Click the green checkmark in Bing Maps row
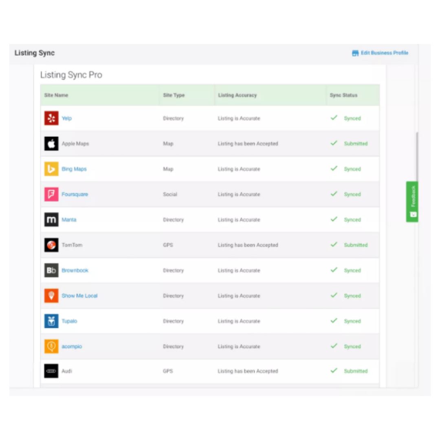 [334, 168]
